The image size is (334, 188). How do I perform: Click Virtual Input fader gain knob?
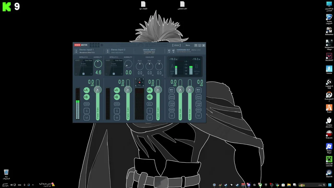158,90
